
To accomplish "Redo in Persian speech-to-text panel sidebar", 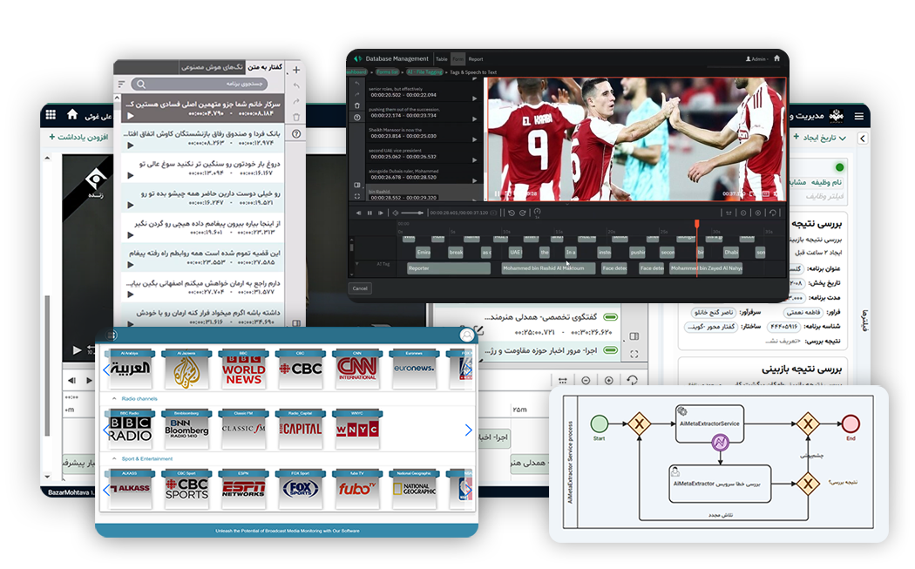I will click(x=296, y=102).
